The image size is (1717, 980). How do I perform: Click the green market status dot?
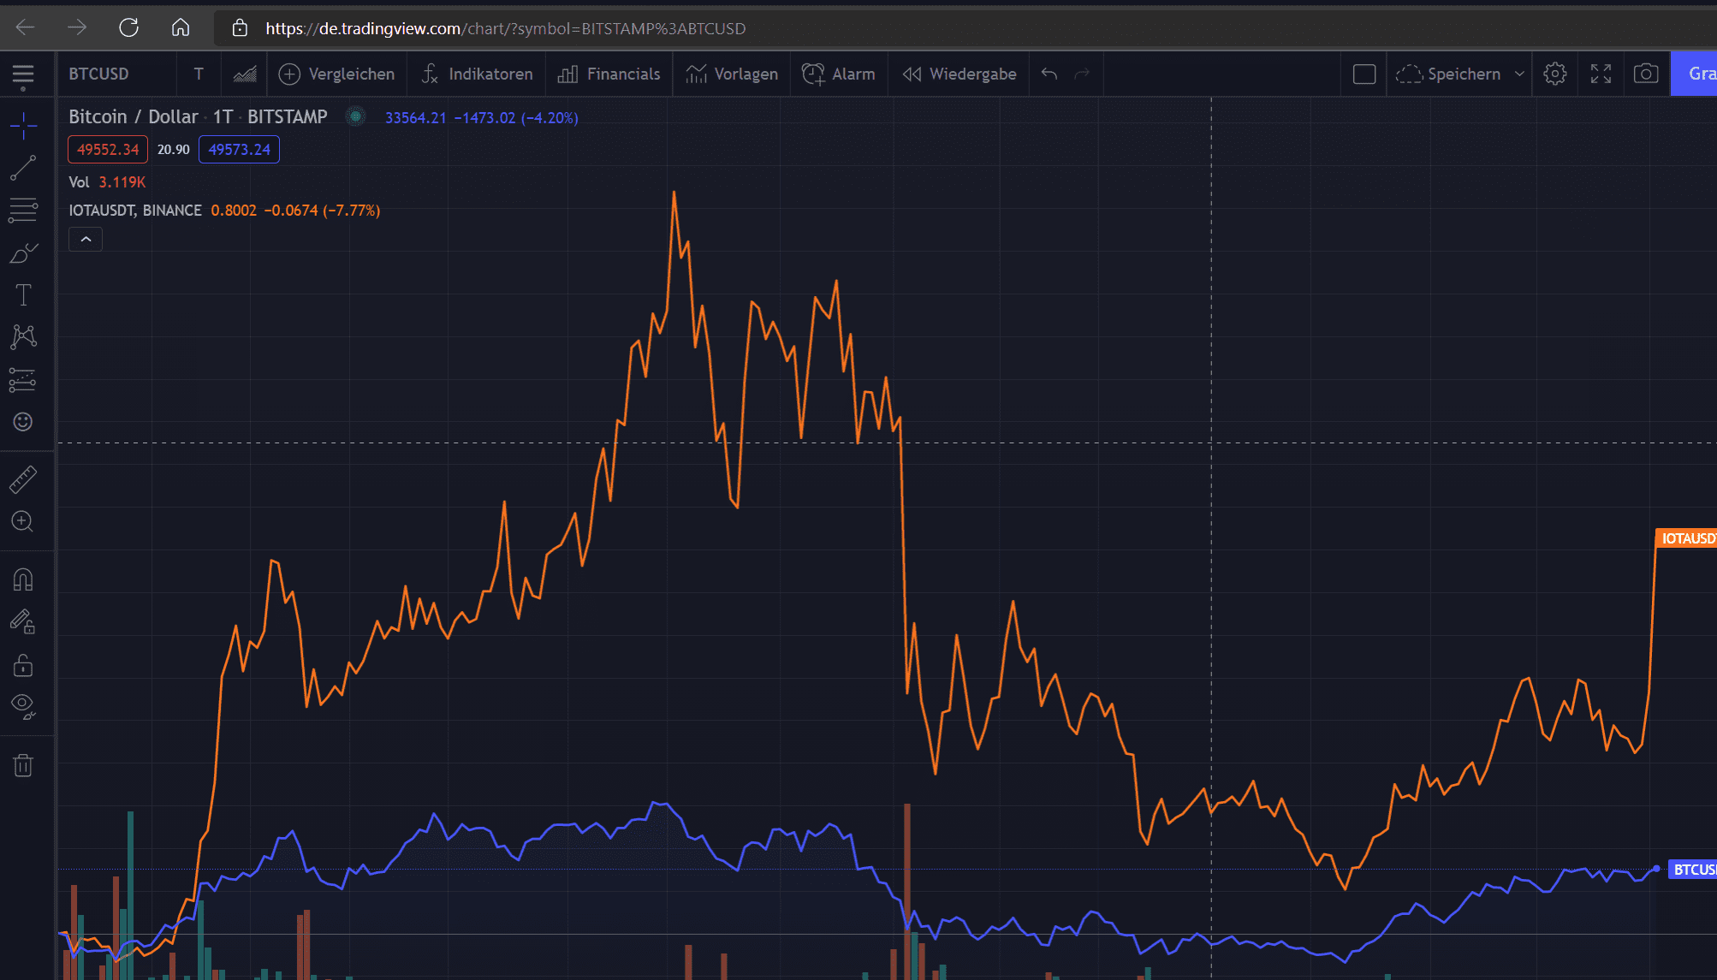click(x=355, y=116)
